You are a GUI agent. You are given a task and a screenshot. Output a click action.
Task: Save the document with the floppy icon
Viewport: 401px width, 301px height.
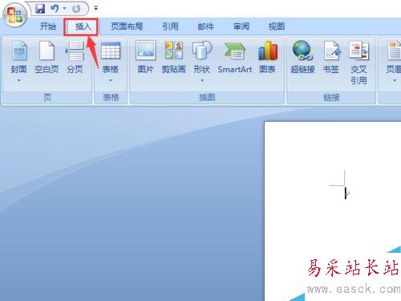[x=40, y=9]
